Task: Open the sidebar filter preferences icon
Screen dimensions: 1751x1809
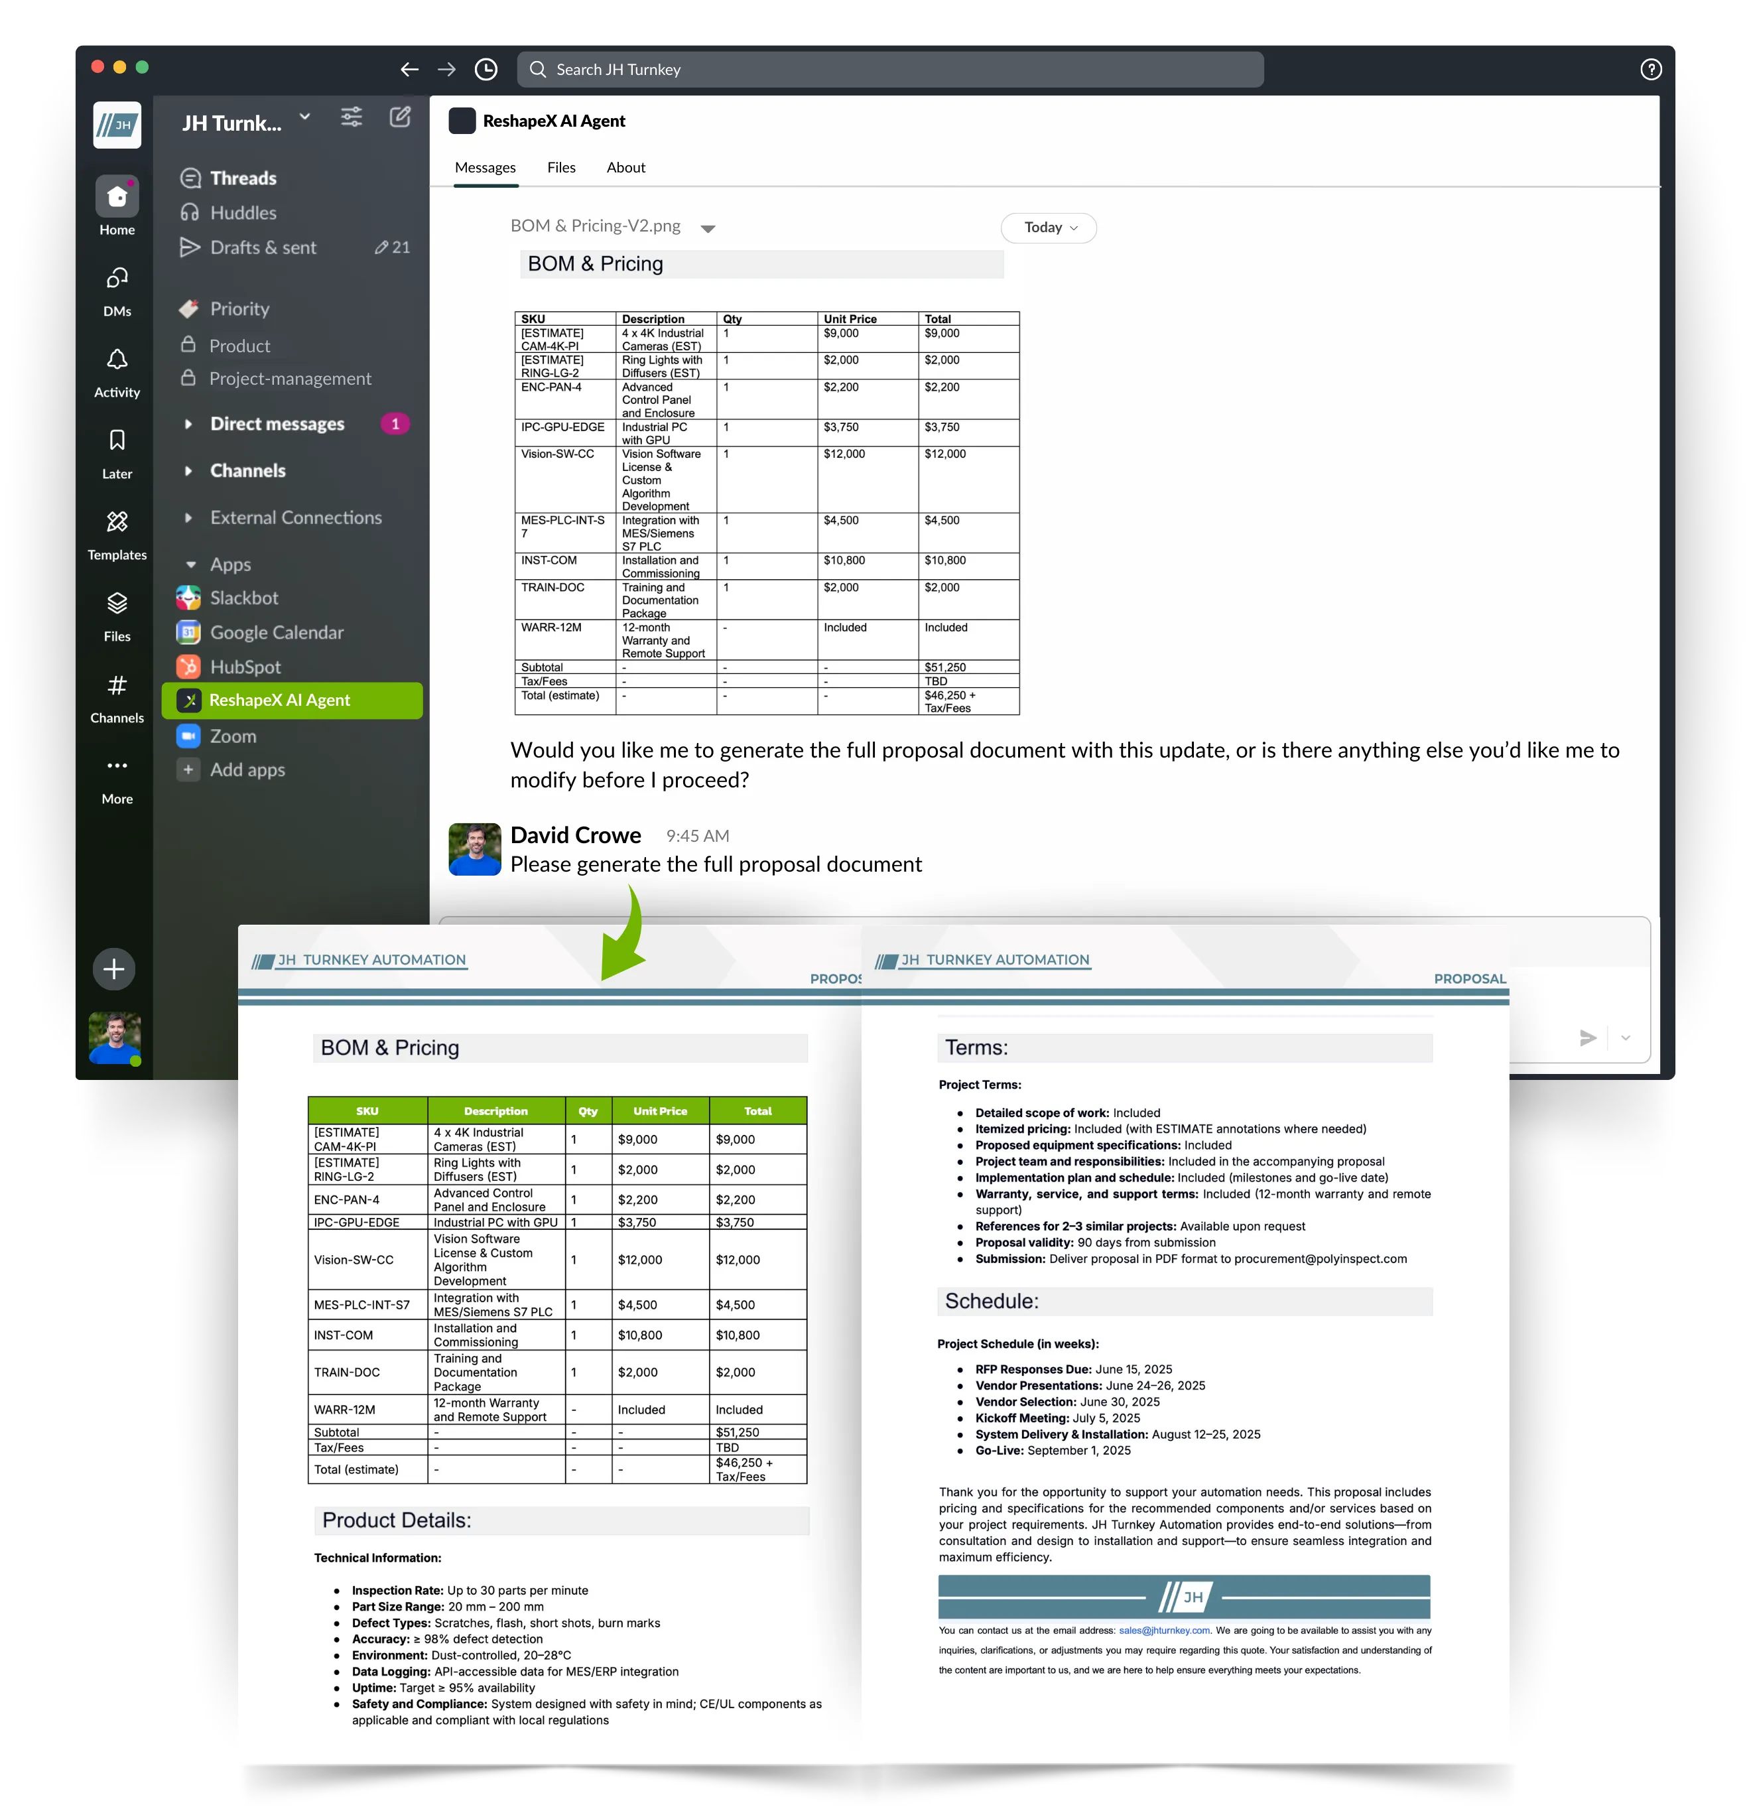Action: click(x=351, y=117)
